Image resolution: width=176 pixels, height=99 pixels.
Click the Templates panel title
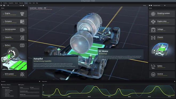click(x=3, y=81)
